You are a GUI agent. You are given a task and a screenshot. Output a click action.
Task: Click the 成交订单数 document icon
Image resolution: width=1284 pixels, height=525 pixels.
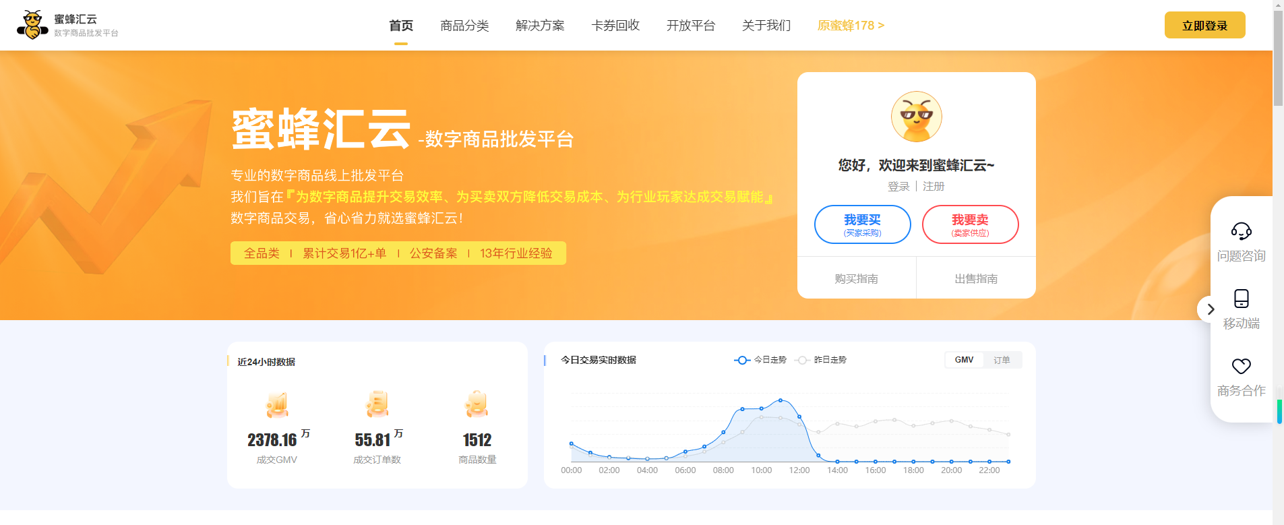pyautogui.click(x=377, y=404)
